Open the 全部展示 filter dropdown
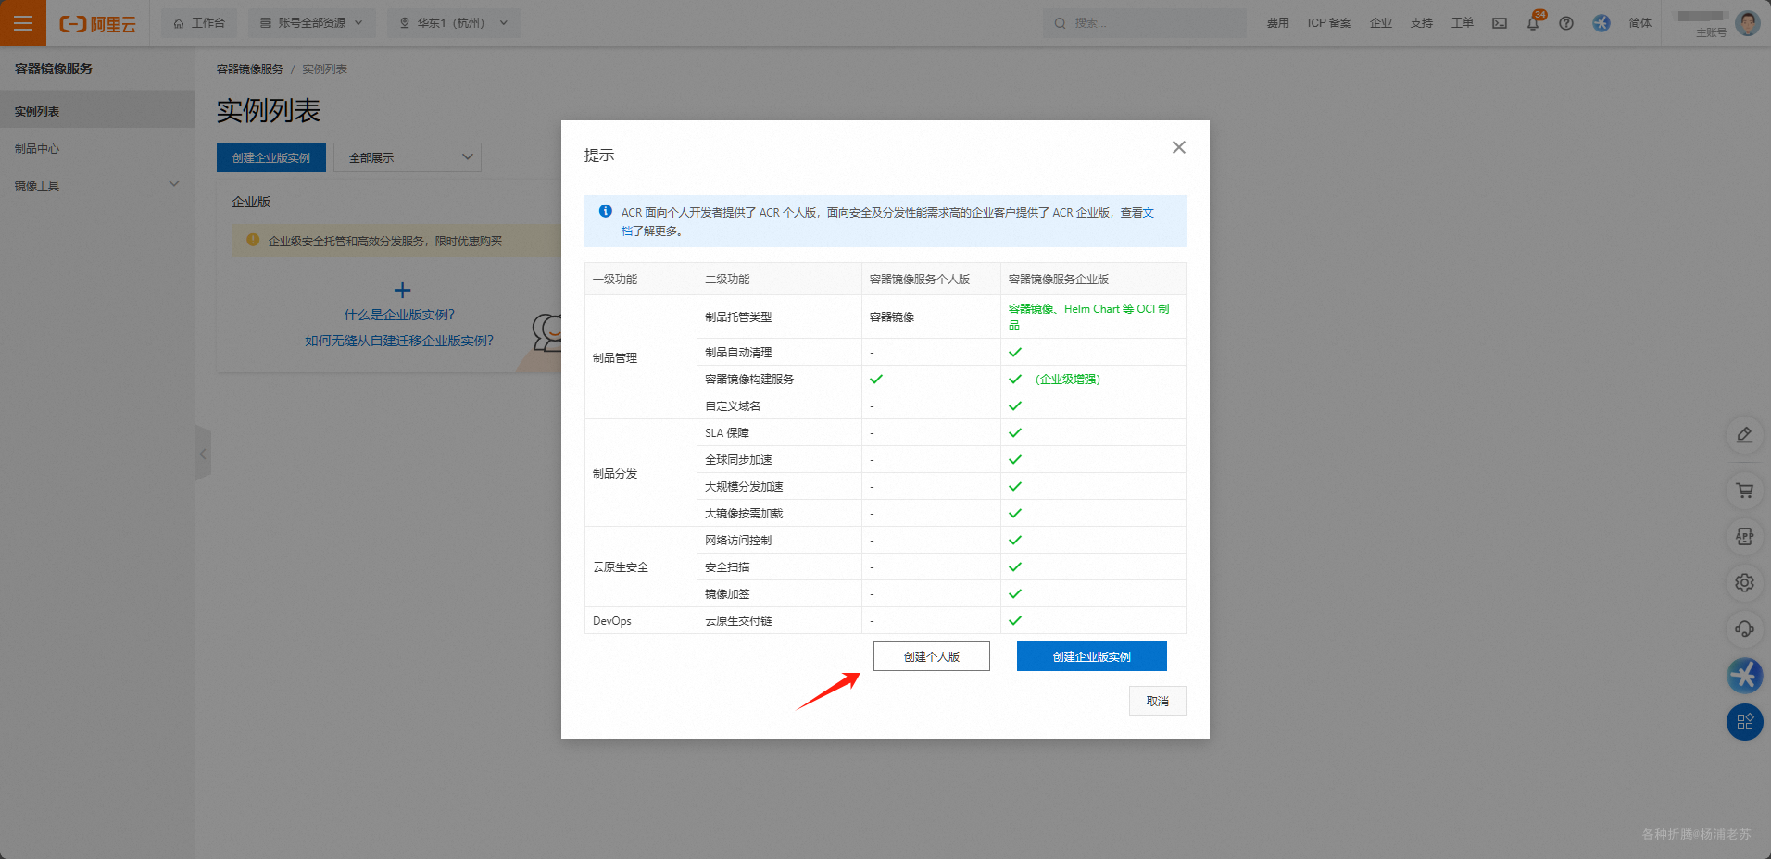The width and height of the screenshot is (1771, 859). (408, 157)
